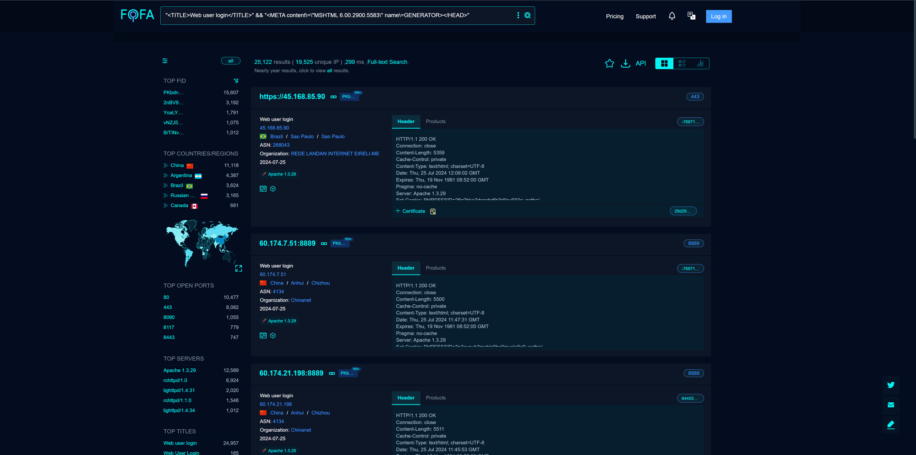This screenshot has height=455, width=916.
Task: Click the Log in button
Action: (x=719, y=16)
